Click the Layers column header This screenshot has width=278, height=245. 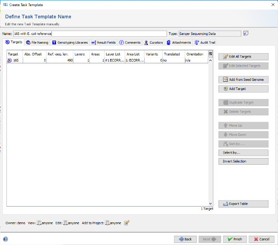(x=81, y=54)
